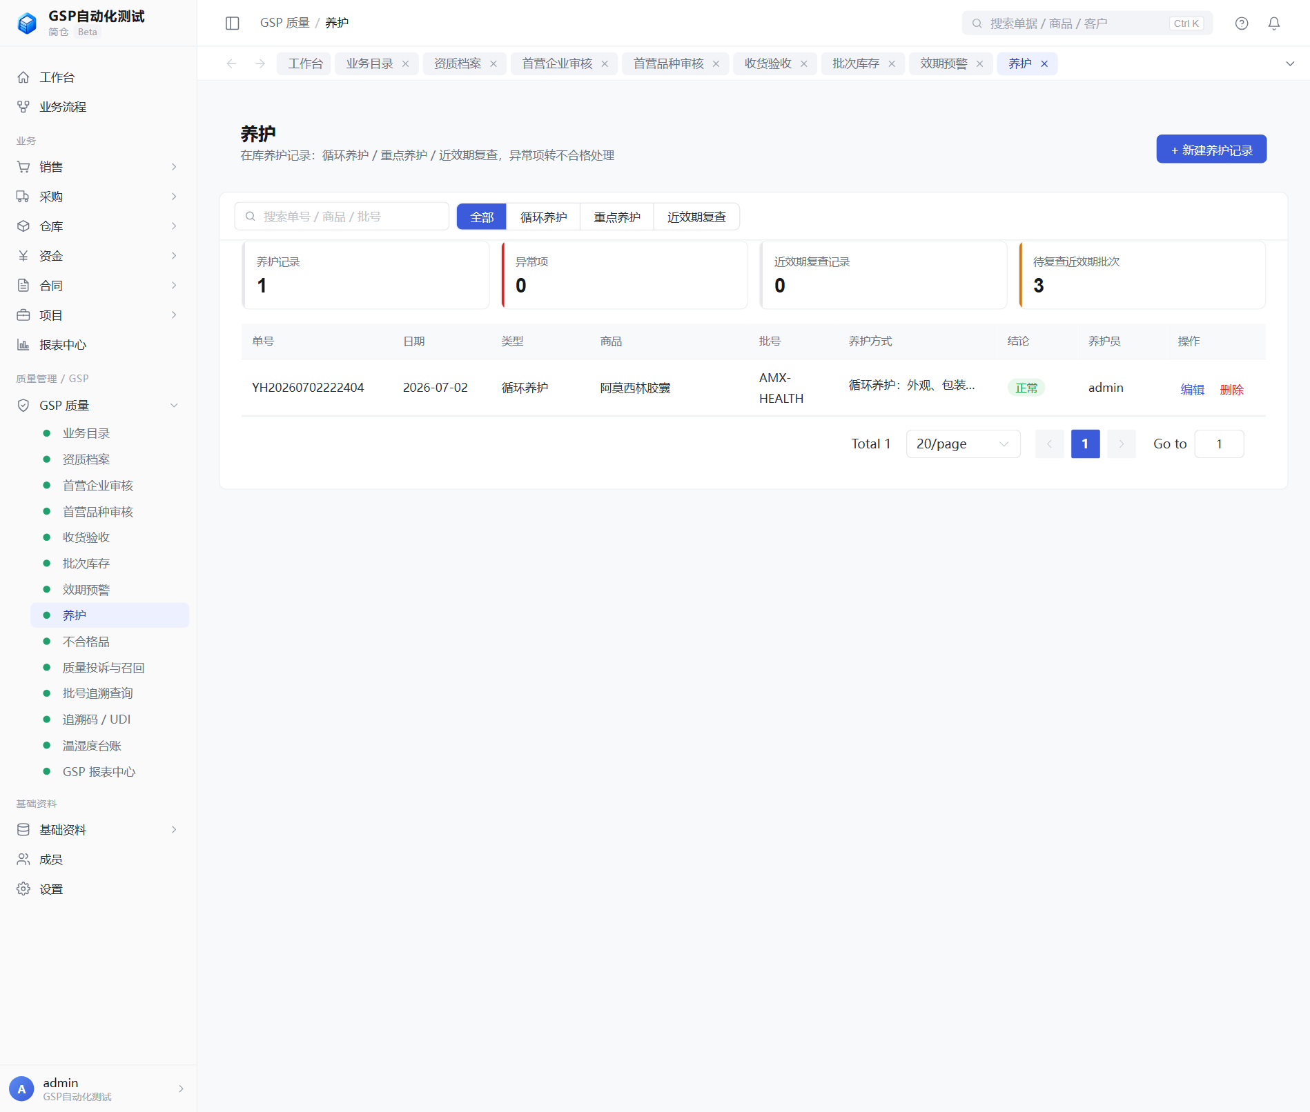Open 质量投诉与召回 in the sidebar
This screenshot has width=1310, height=1112.
[x=110, y=668]
